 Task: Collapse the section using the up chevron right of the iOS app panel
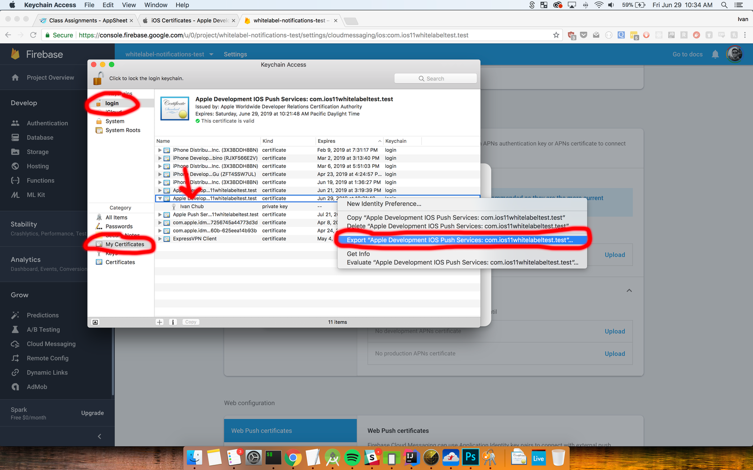click(629, 290)
